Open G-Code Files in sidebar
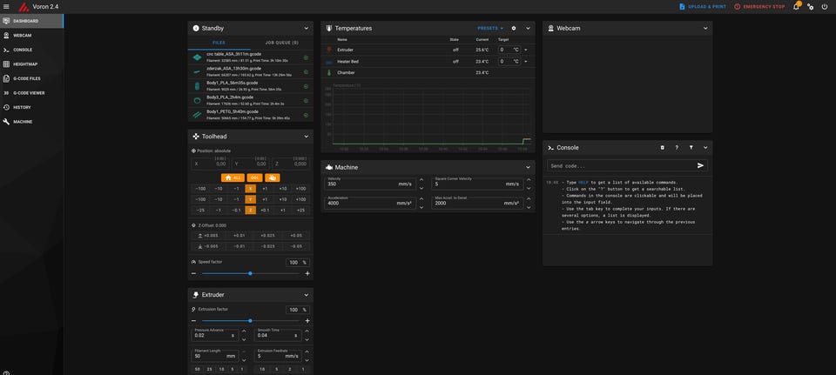 (x=32, y=78)
